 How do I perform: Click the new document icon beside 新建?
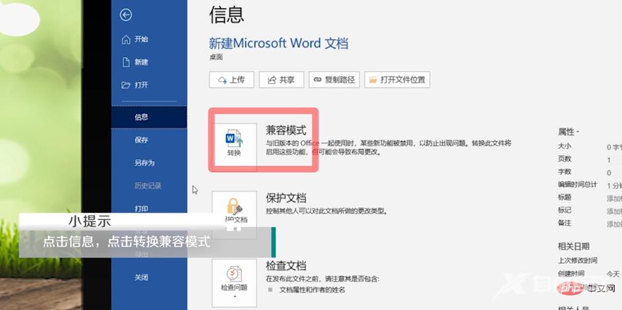coord(126,62)
